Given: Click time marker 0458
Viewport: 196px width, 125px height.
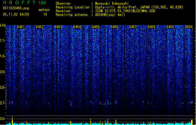Looking at the screenshot, I should [x=151, y=27].
